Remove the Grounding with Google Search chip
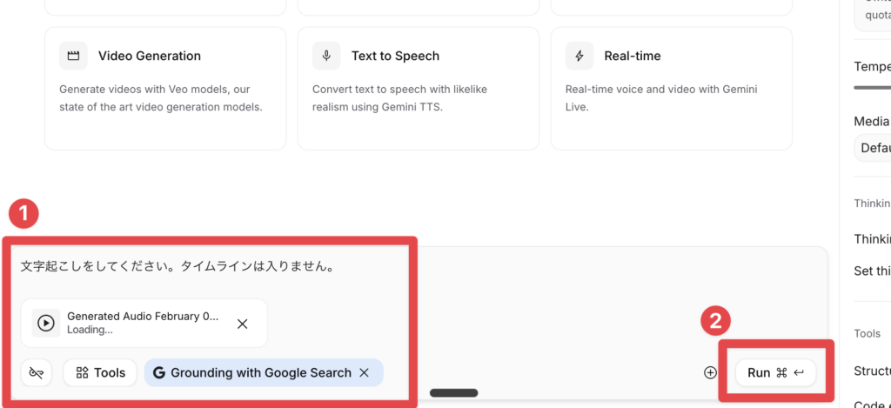The width and height of the screenshot is (891, 408). coord(365,372)
